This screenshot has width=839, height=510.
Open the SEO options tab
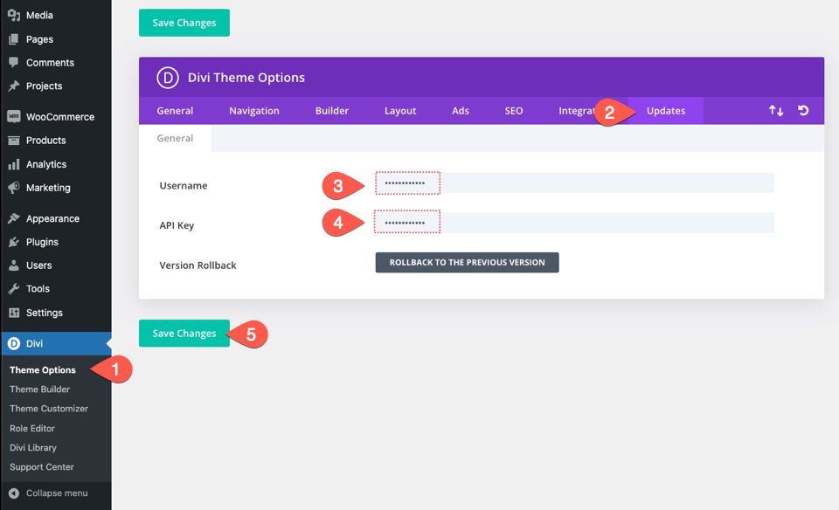pos(514,111)
